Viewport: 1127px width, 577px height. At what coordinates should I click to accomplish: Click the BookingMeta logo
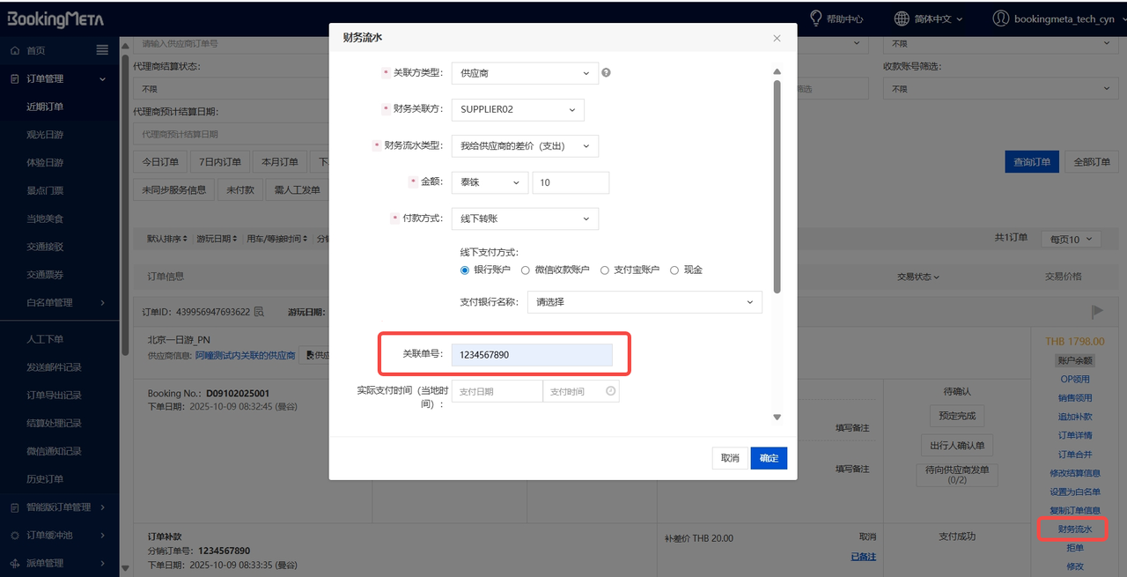[56, 18]
